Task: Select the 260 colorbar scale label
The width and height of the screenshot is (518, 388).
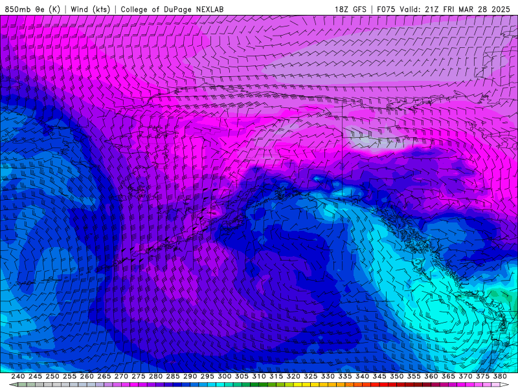Action: tap(87, 376)
